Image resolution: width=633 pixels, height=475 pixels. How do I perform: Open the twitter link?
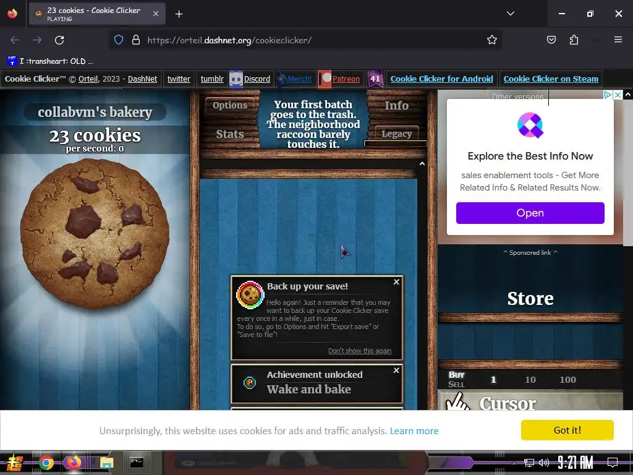click(x=179, y=79)
